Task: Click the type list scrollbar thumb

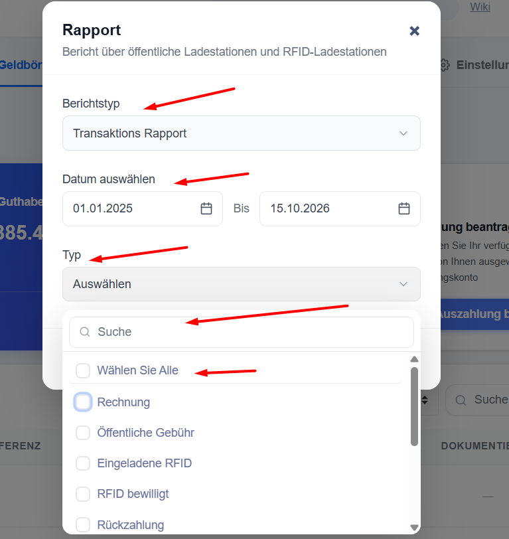Action: pyautogui.click(x=415, y=406)
